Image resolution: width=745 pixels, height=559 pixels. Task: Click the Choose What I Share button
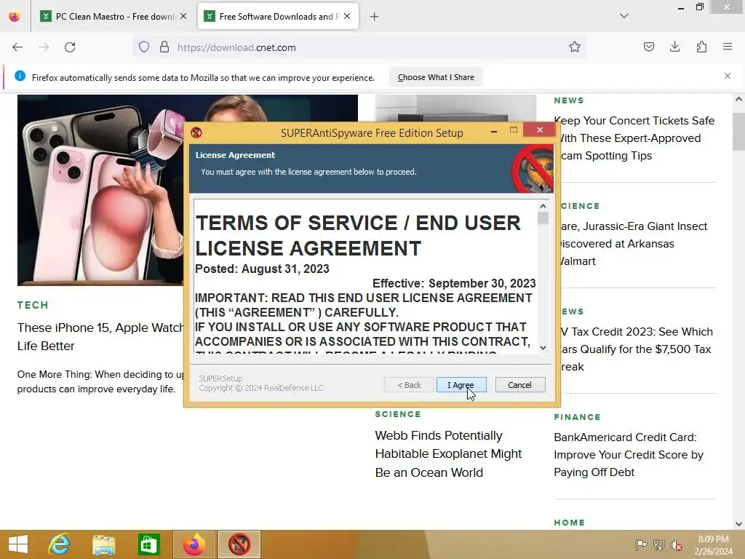(436, 77)
